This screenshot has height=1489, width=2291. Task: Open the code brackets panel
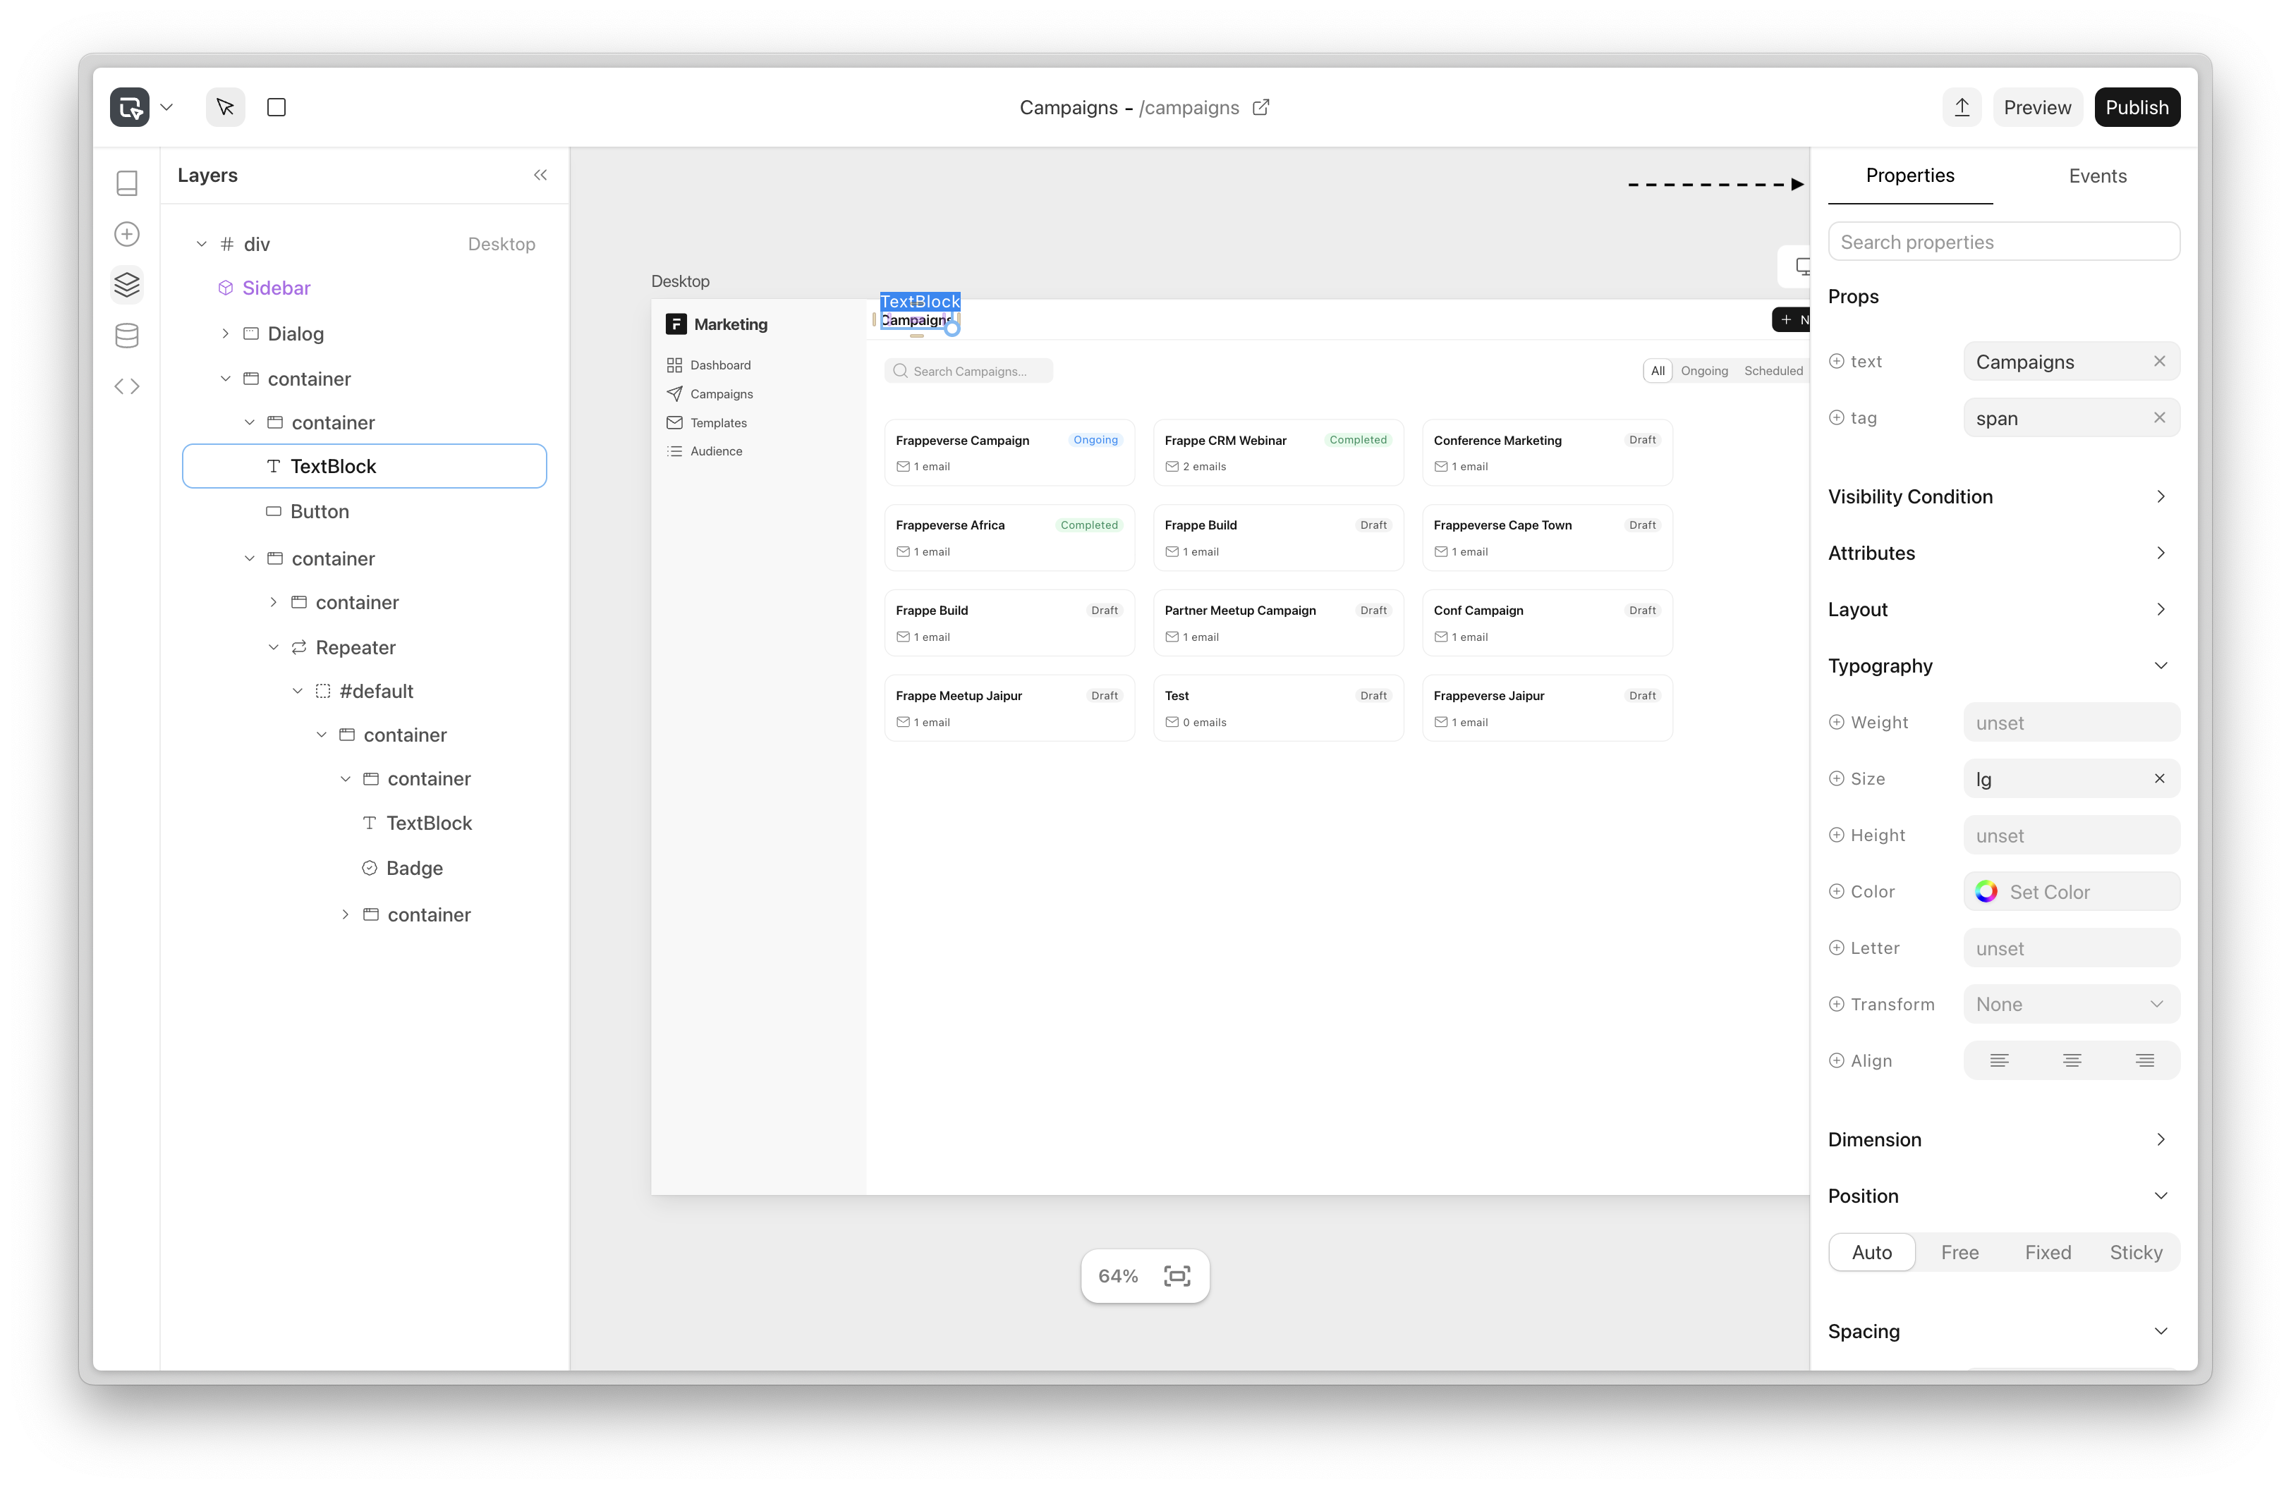(x=127, y=386)
